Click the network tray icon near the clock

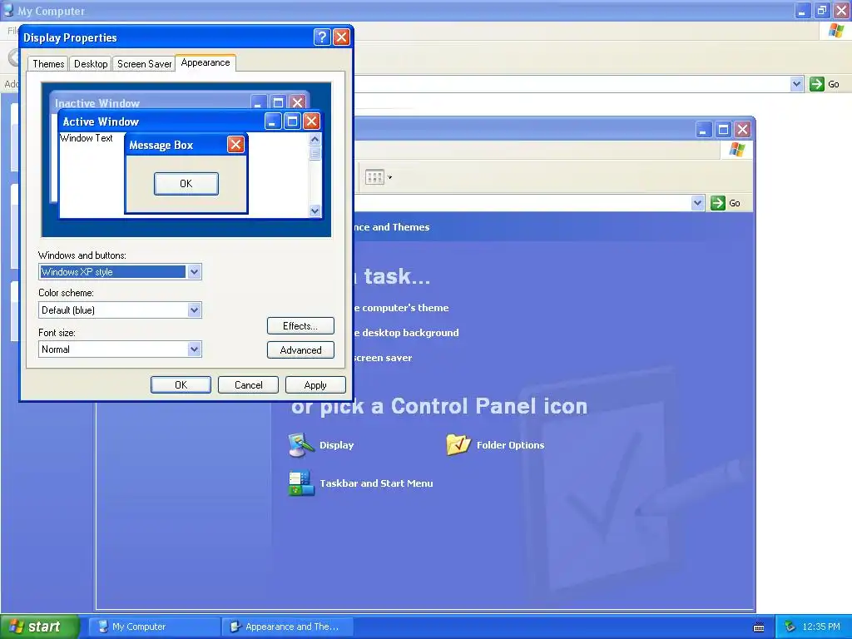(790, 627)
